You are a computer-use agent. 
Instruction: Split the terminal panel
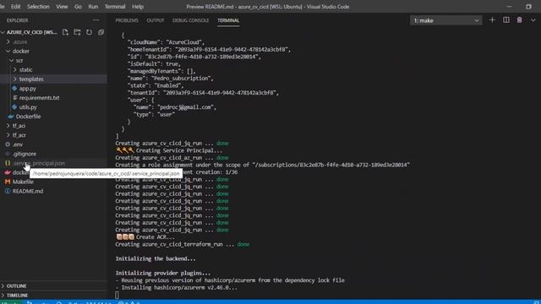pyautogui.click(x=505, y=20)
